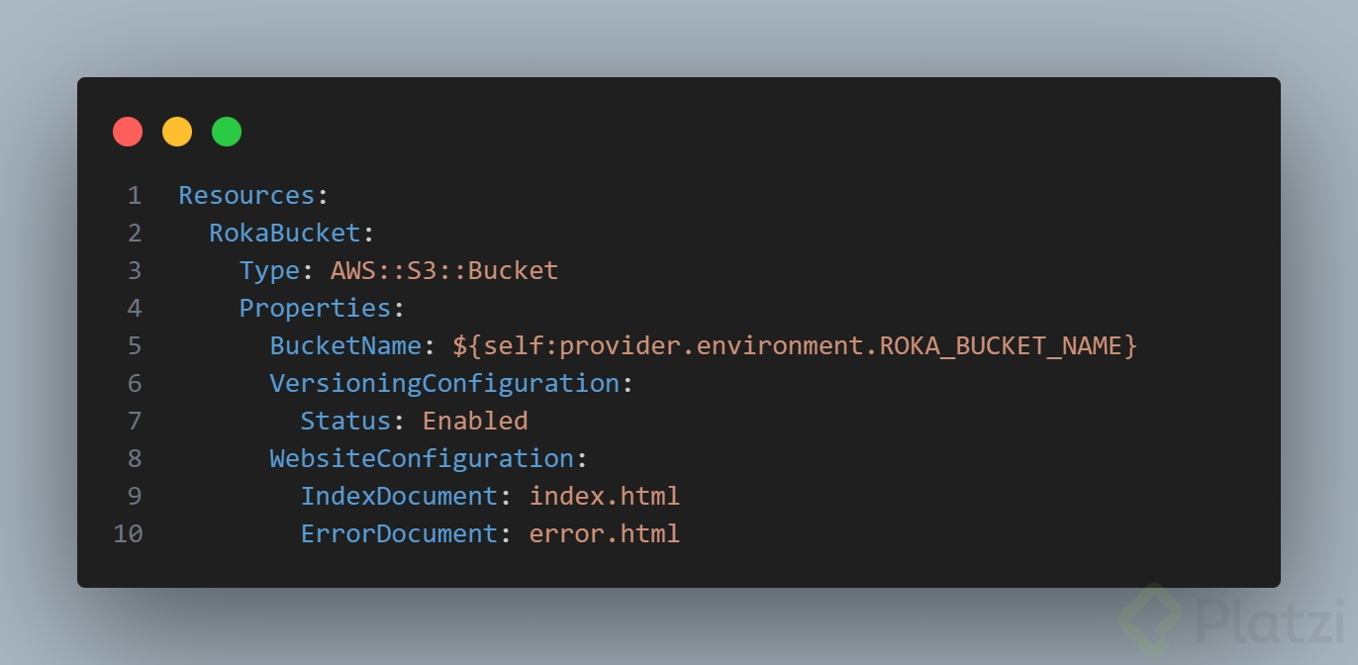This screenshot has height=665, width=1358.
Task: Click the green maximize dot
Action: click(227, 132)
